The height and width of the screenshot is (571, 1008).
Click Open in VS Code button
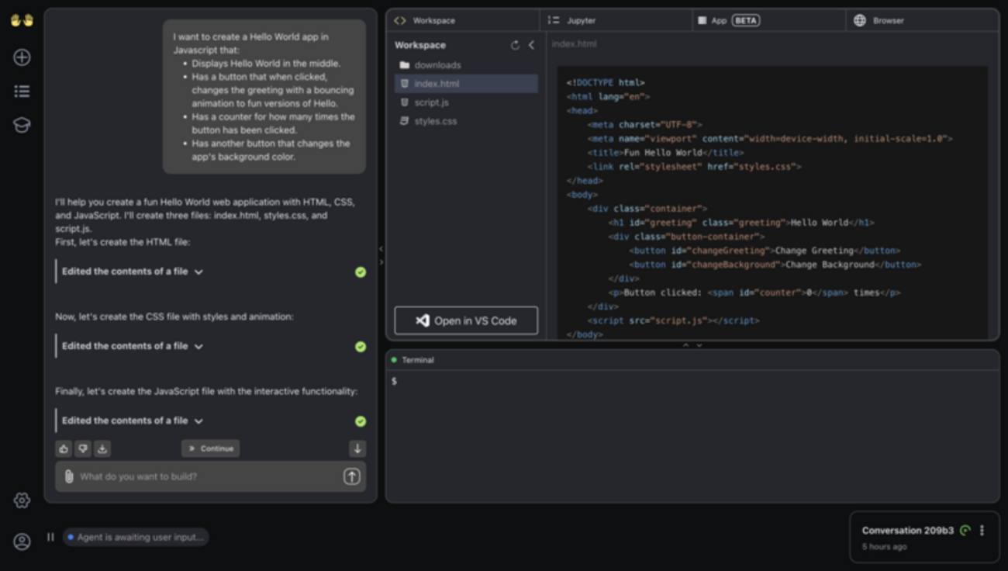point(466,320)
